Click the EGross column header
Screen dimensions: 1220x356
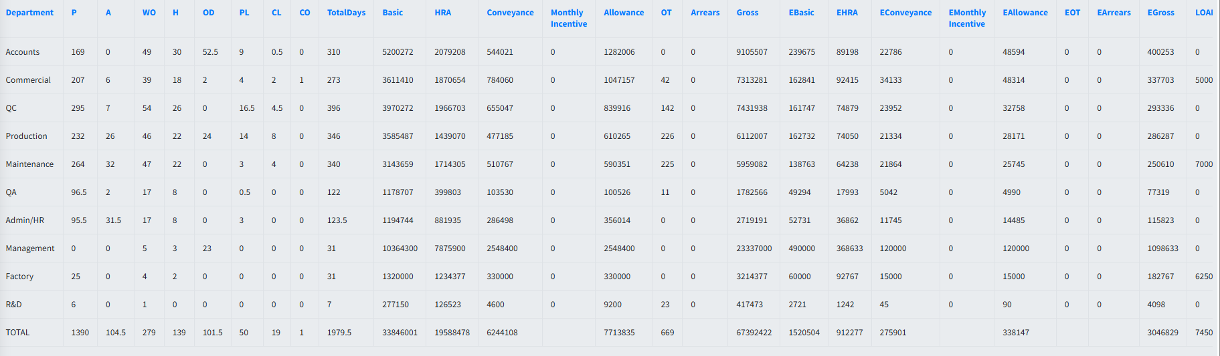[x=1160, y=13]
